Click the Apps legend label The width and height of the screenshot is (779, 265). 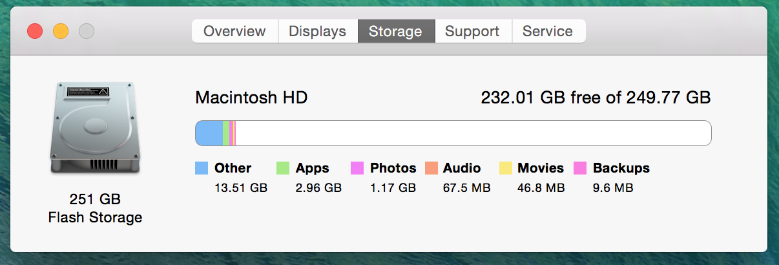[x=313, y=168]
